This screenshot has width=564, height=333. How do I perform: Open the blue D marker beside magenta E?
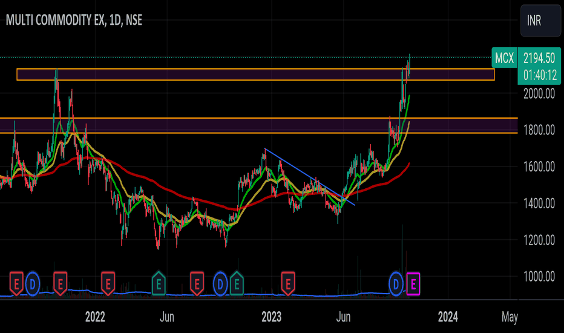pos(396,285)
